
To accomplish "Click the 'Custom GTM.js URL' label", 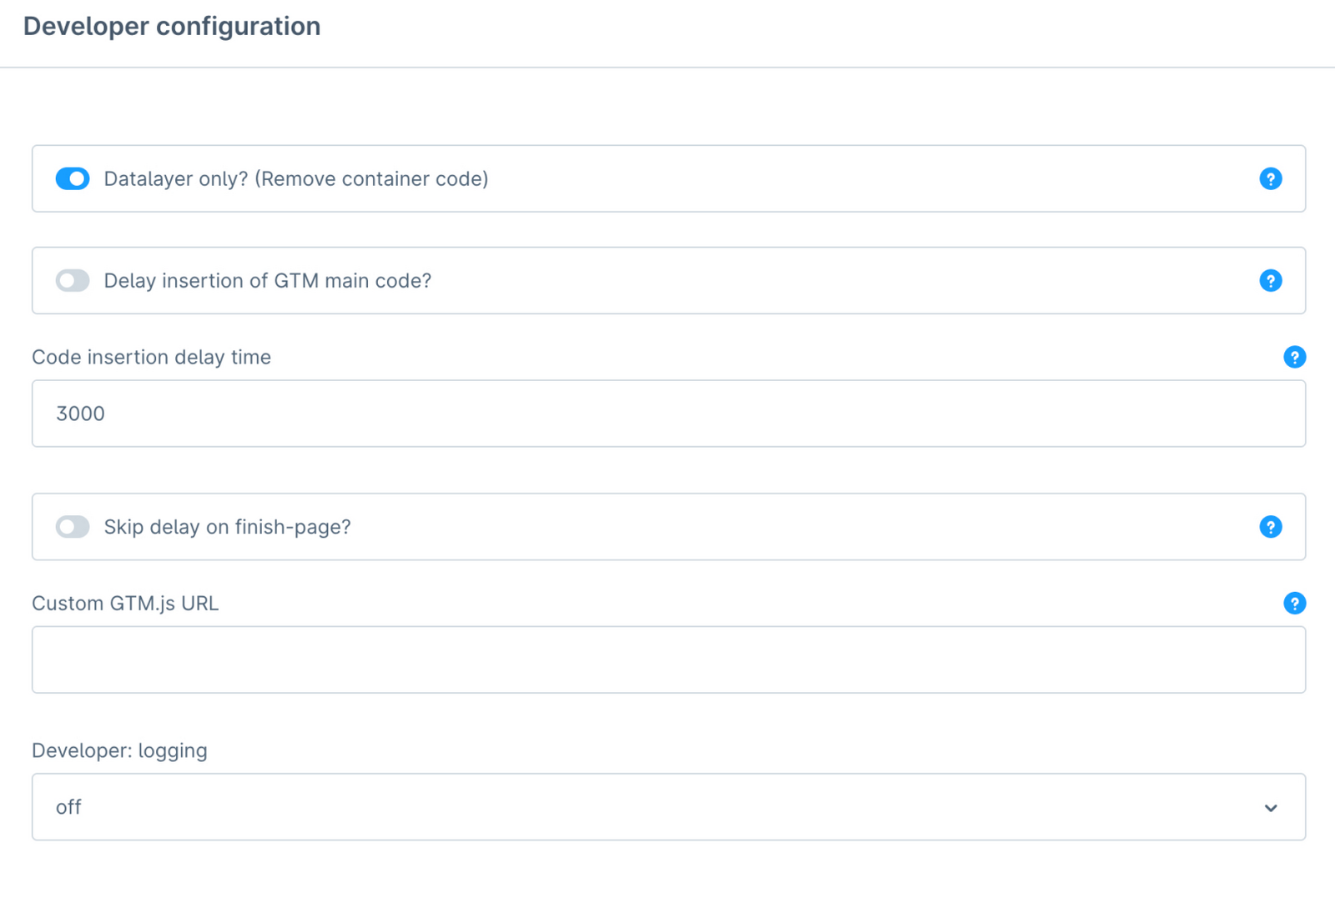I will point(125,603).
